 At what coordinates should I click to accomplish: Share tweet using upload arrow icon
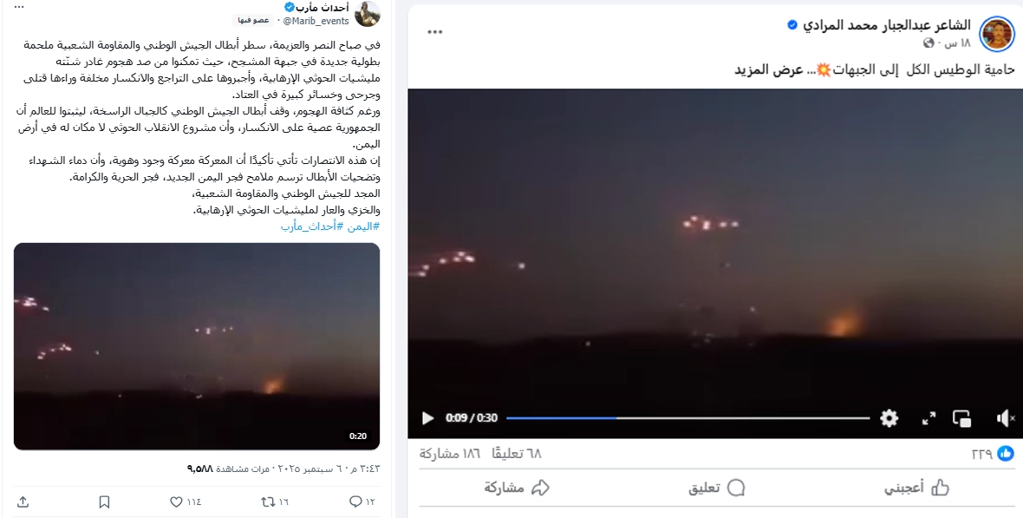(23, 502)
